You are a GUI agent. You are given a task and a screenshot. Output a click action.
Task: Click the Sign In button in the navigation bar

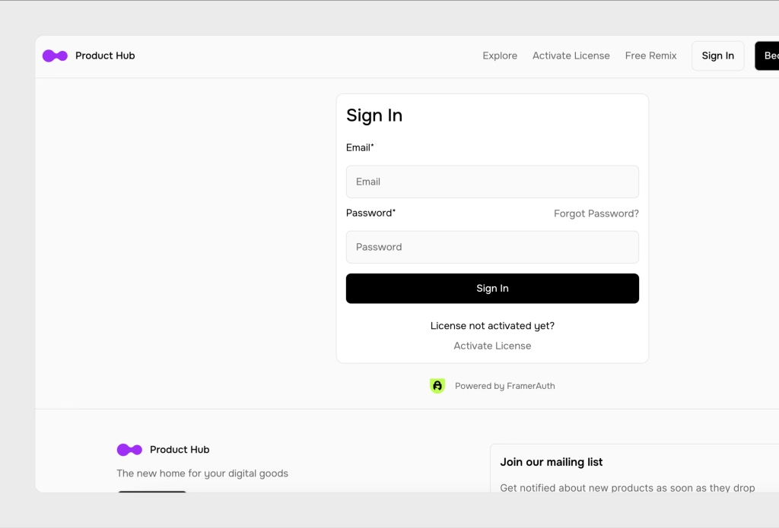point(717,55)
